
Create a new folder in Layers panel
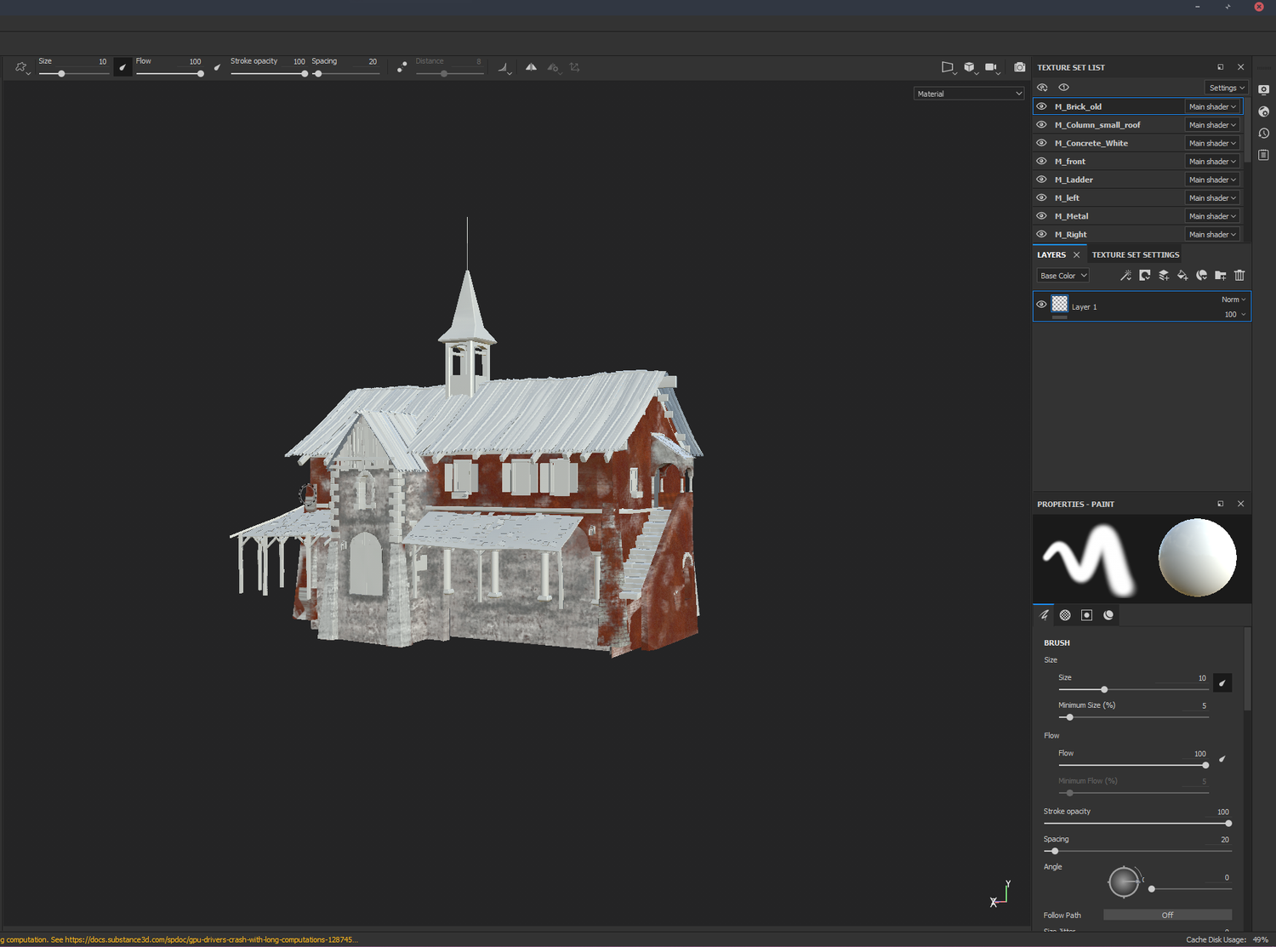pyautogui.click(x=1220, y=275)
